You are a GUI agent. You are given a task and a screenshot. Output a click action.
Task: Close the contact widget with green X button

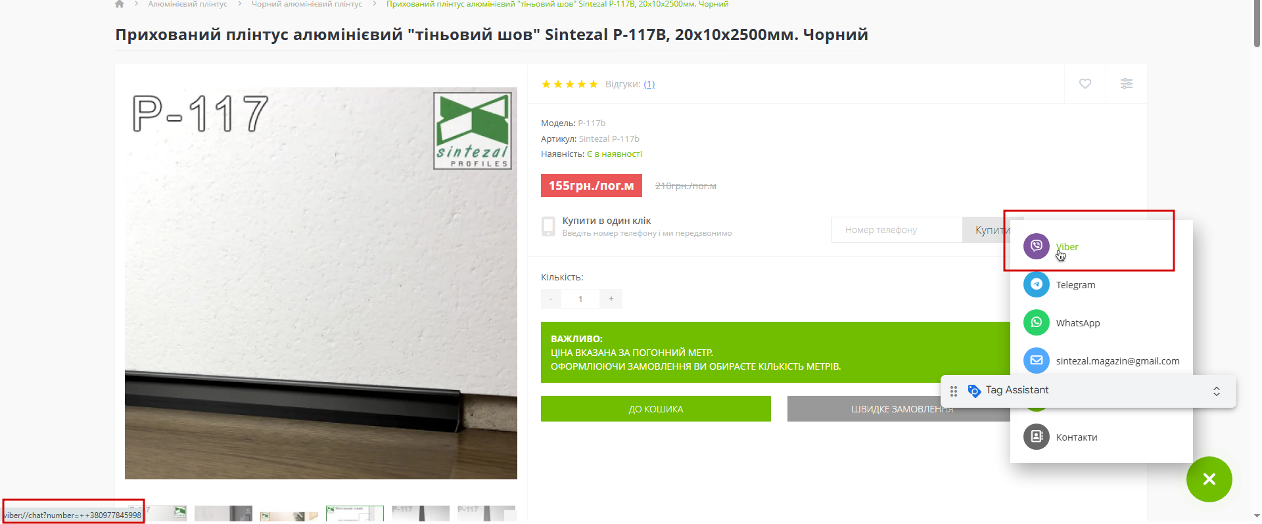tap(1209, 479)
